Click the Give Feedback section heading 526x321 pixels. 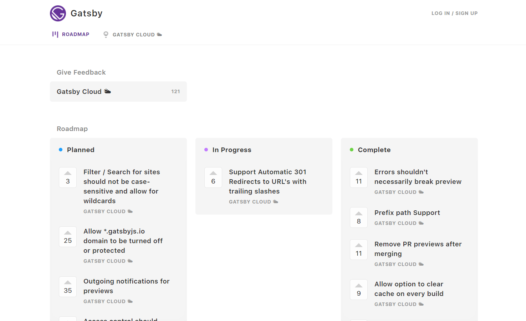click(x=81, y=72)
